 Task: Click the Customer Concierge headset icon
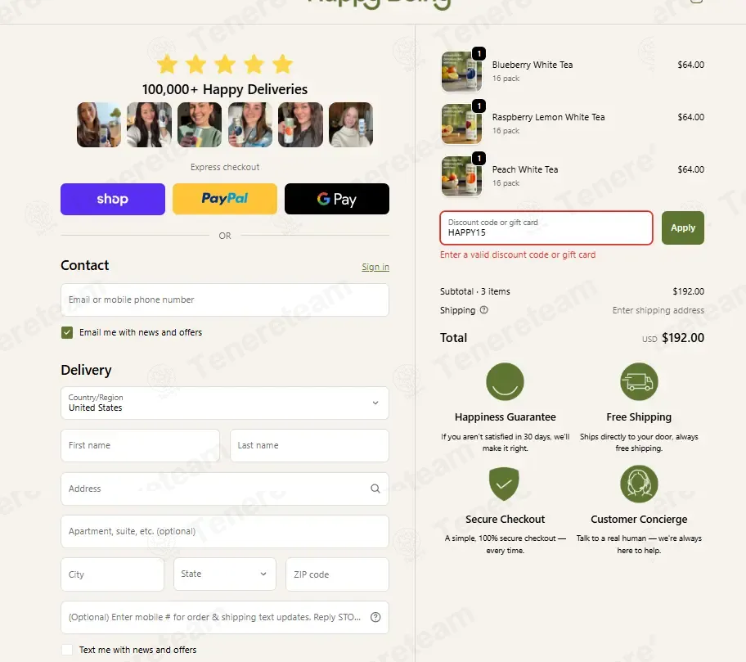[x=639, y=484]
